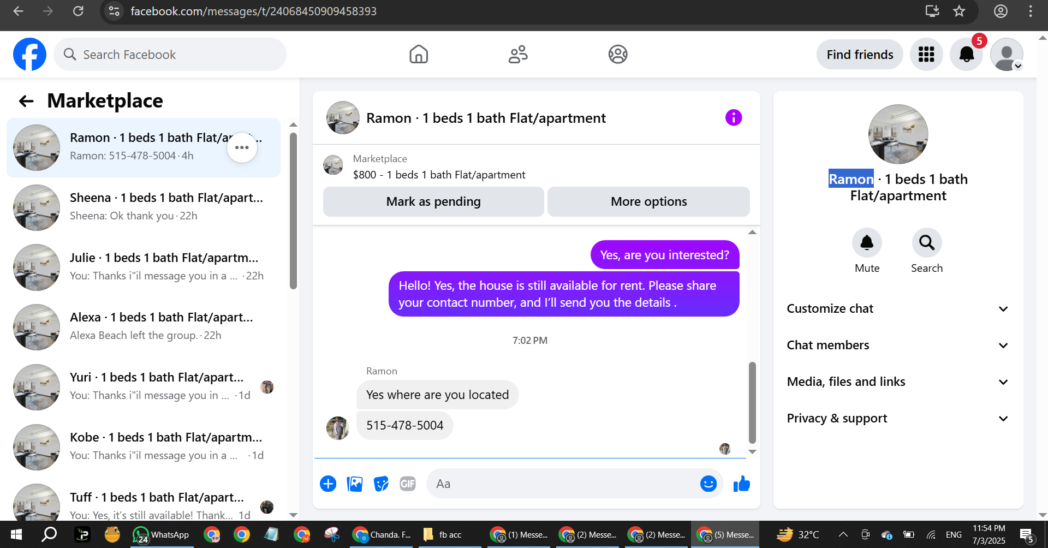Send a thumbs-up like

pos(741,484)
